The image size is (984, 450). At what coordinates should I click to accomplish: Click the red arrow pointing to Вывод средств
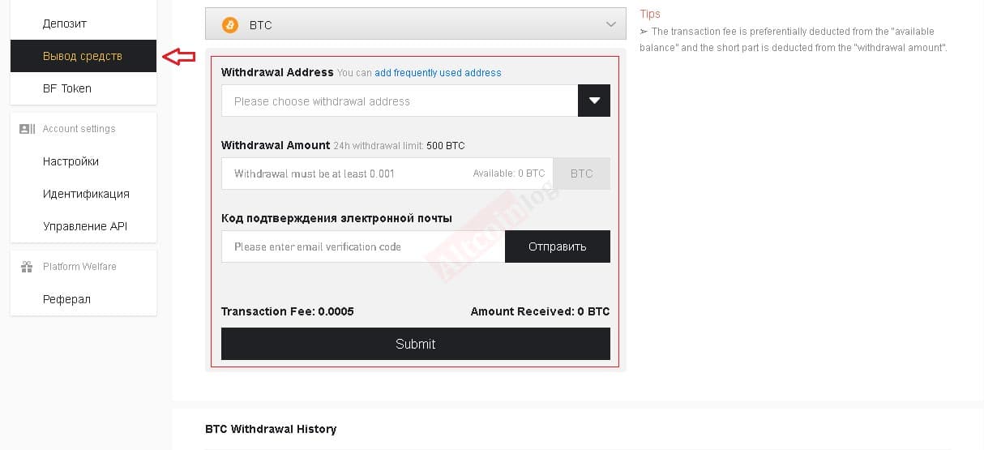coord(179,56)
